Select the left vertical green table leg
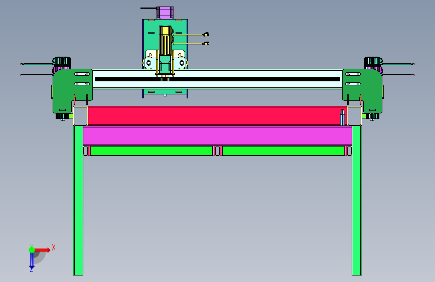The width and height of the screenshot is (435, 282). click(x=78, y=200)
